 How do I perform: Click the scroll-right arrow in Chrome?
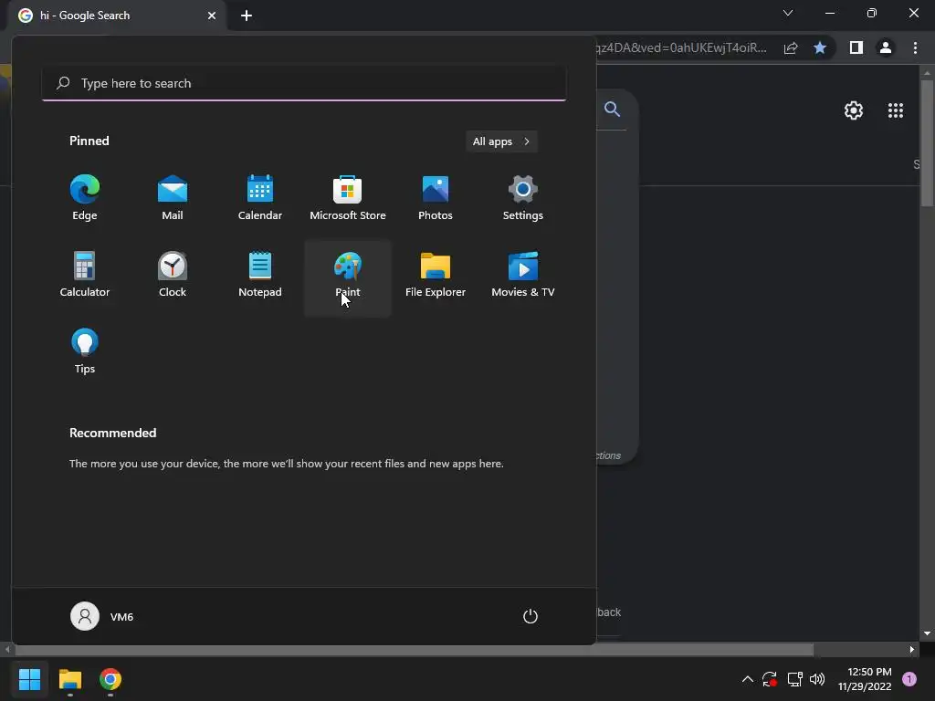click(x=912, y=650)
